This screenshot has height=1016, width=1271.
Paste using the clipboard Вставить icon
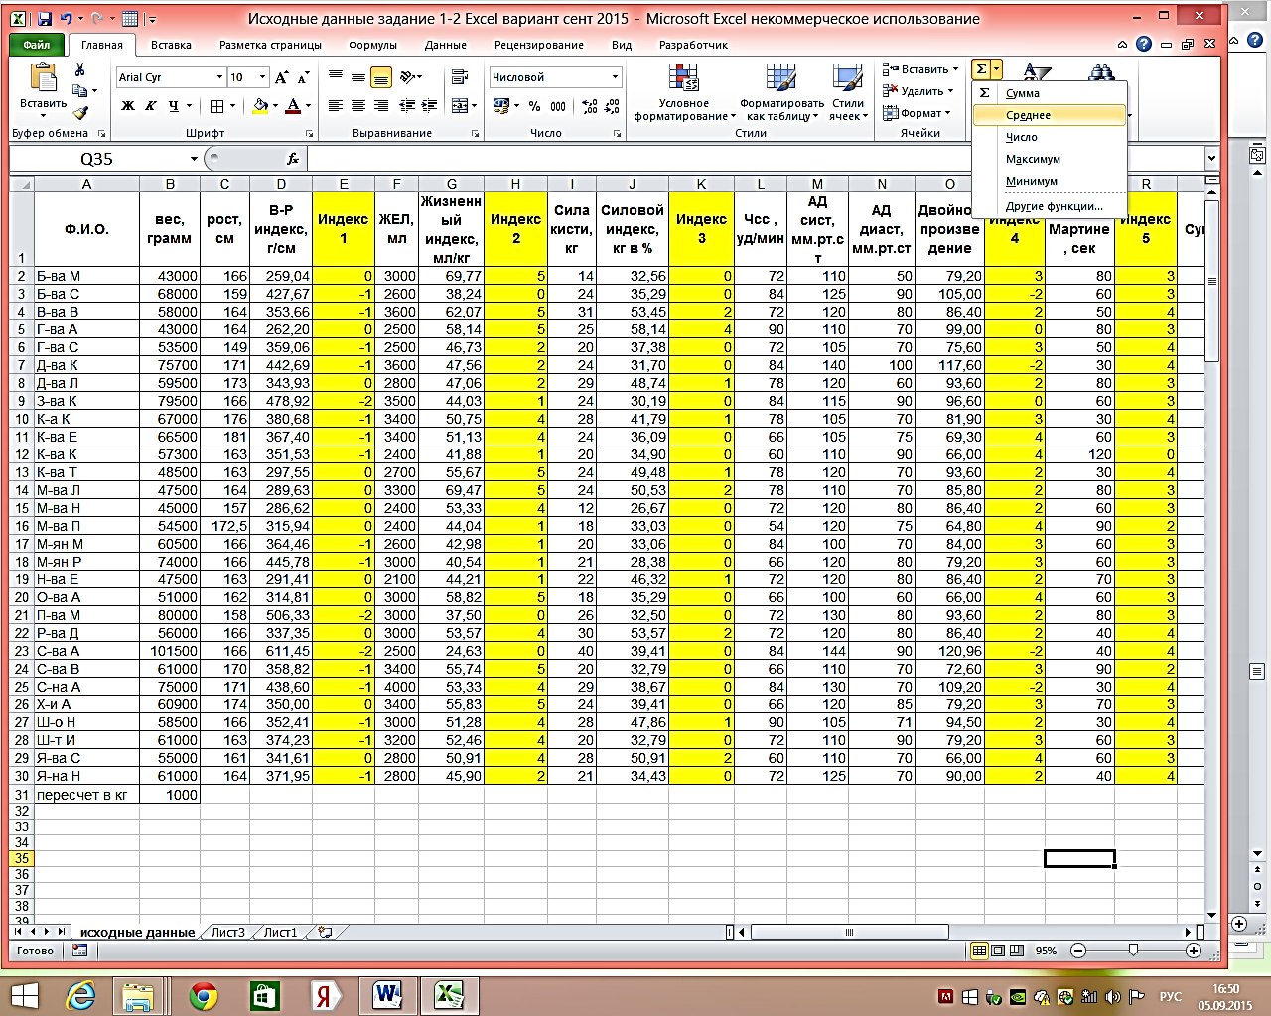coord(43,78)
